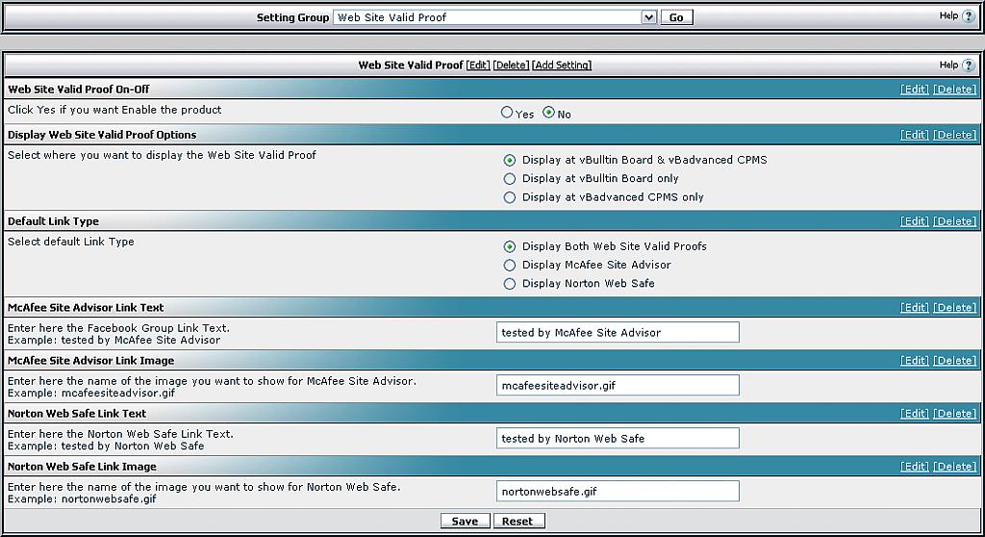Click Delete link for Default Link Type
Image resolution: width=985 pixels, height=537 pixels.
click(x=954, y=221)
